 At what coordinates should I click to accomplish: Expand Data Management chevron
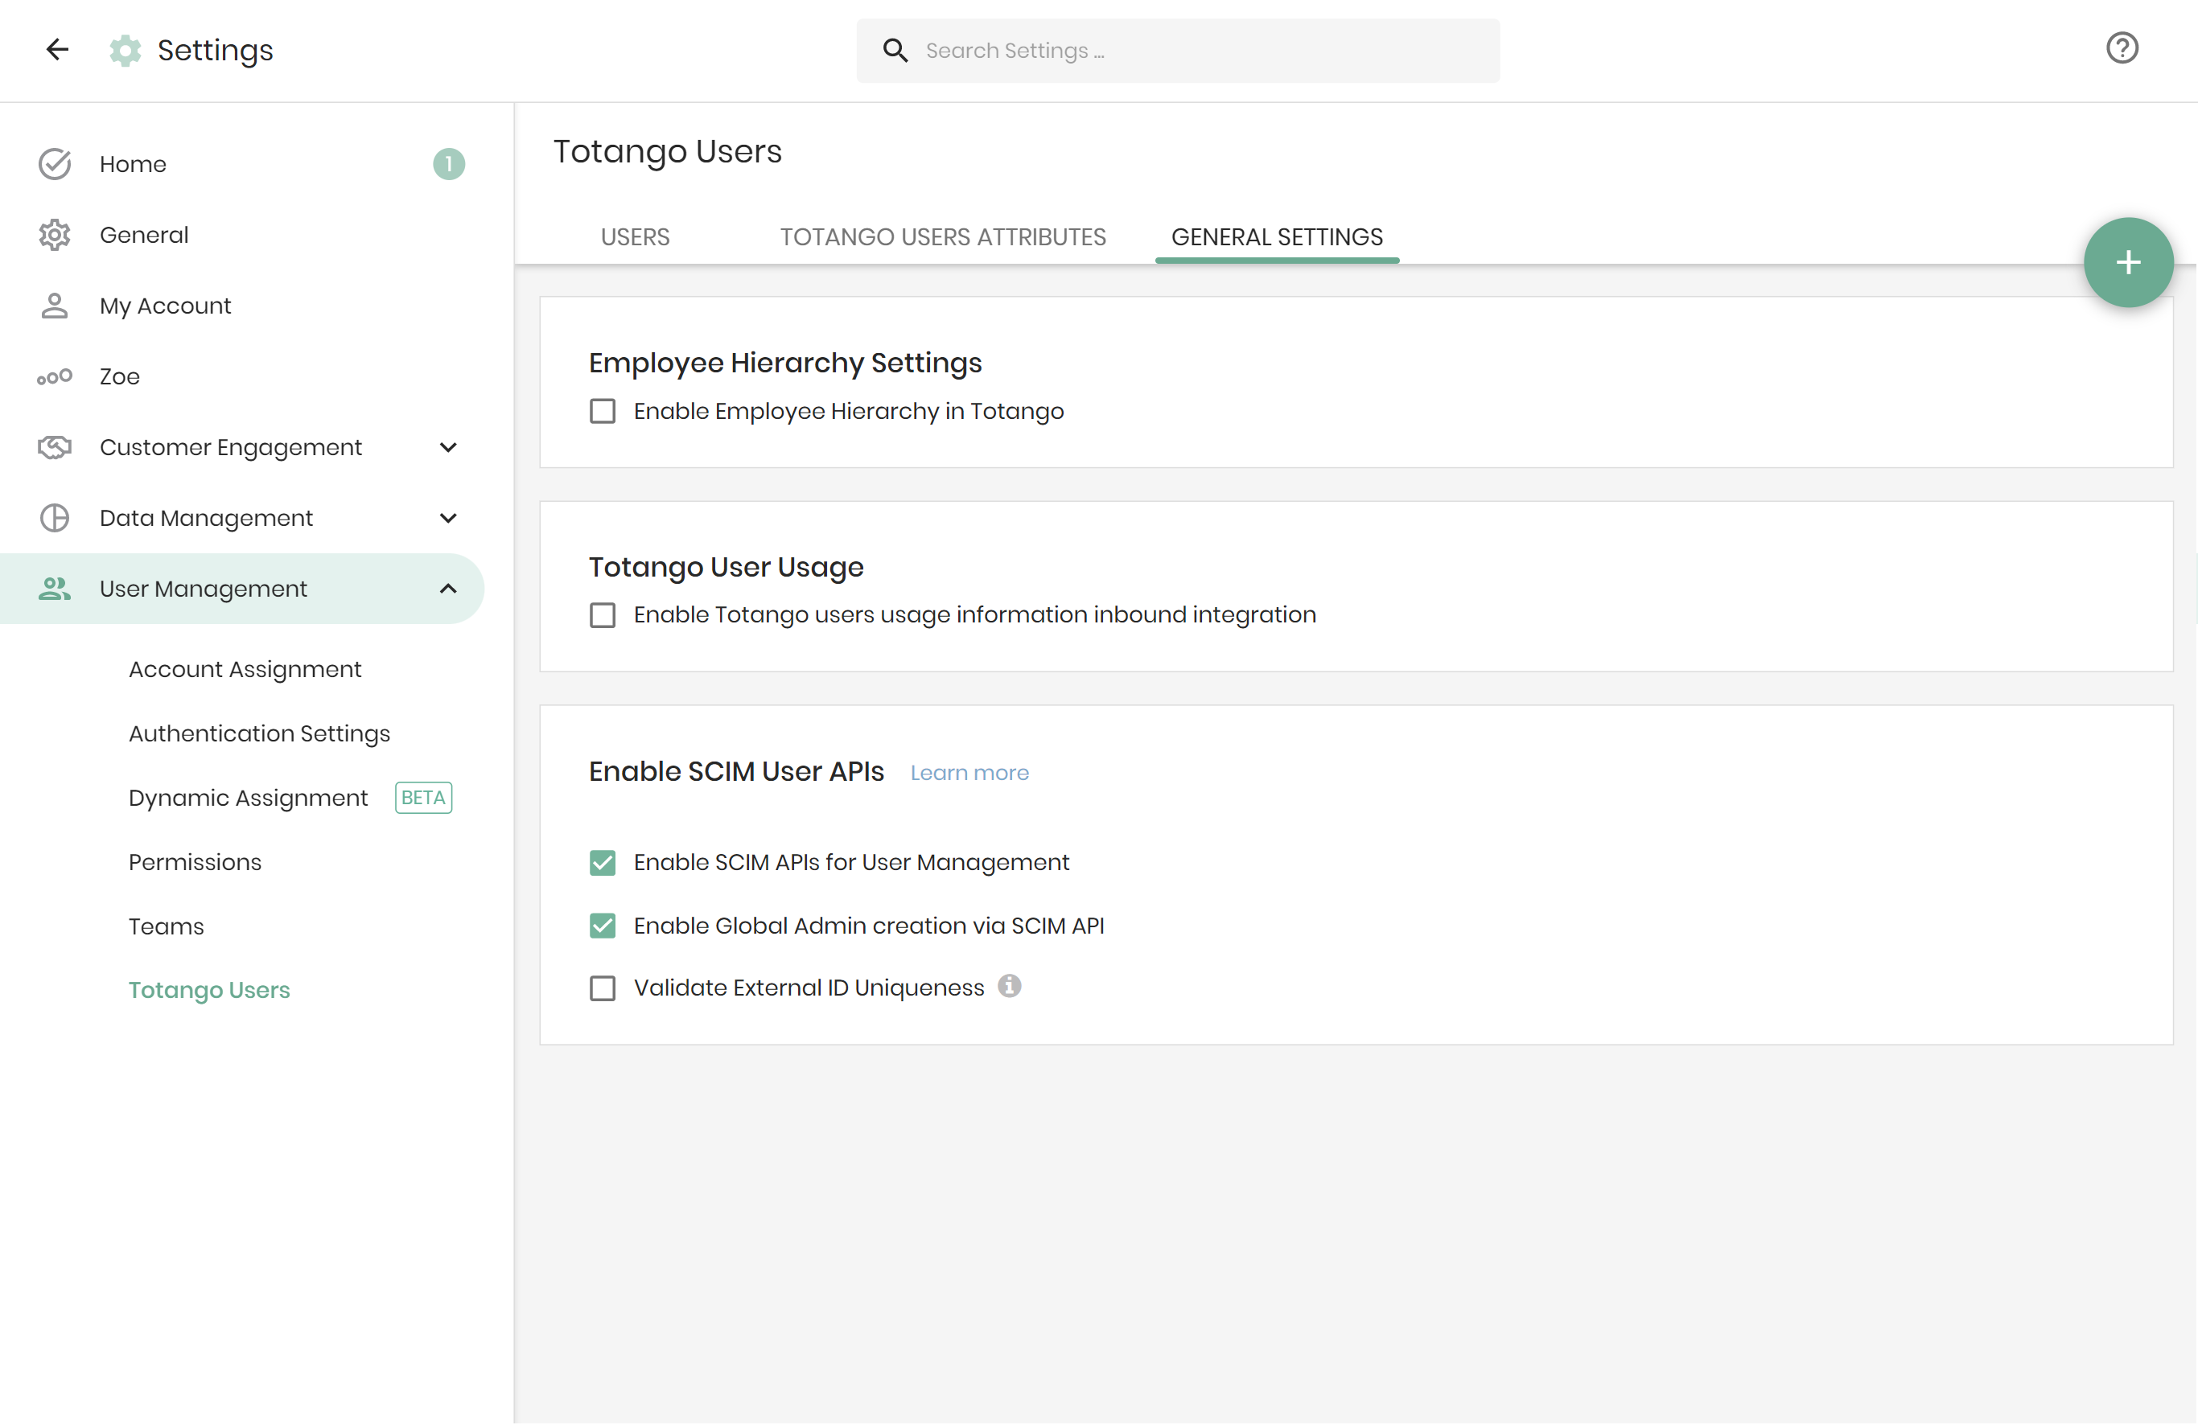[449, 519]
